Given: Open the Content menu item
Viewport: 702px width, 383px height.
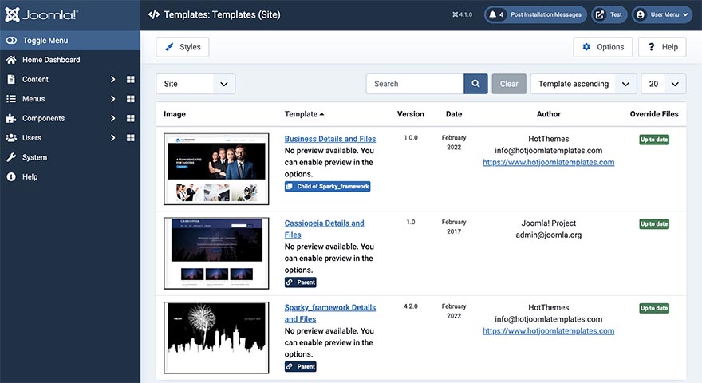Looking at the screenshot, I should point(35,79).
